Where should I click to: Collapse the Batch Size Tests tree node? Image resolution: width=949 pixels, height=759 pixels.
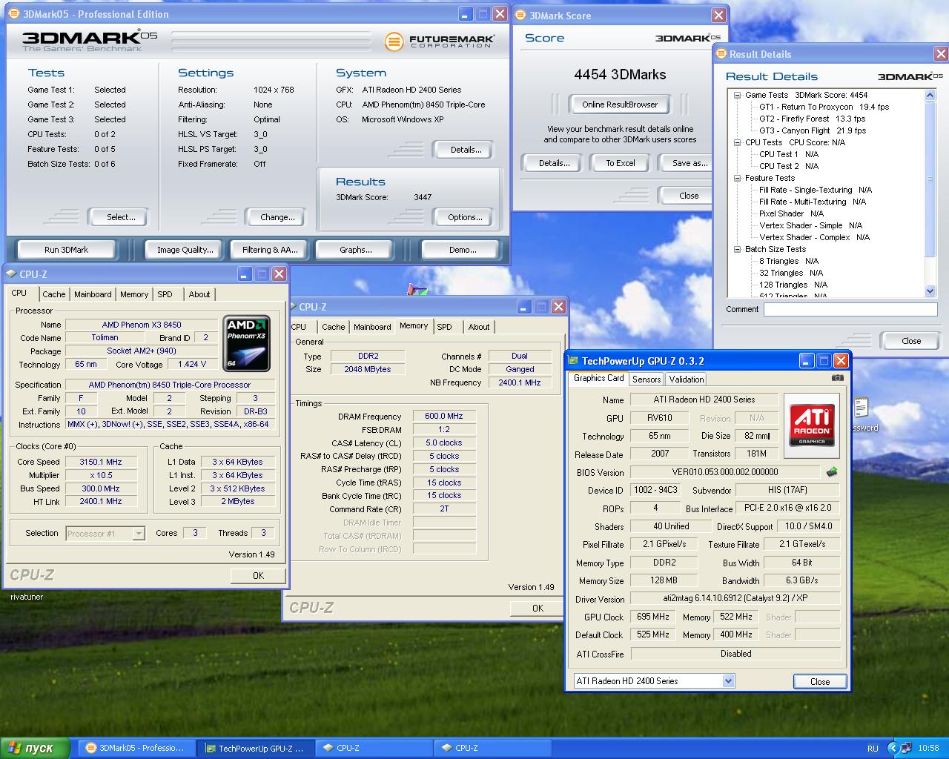737,249
